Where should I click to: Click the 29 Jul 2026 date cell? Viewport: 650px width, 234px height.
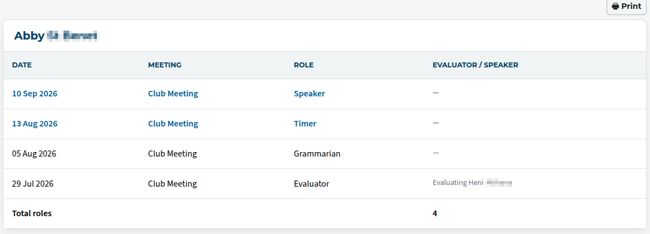[33, 184]
